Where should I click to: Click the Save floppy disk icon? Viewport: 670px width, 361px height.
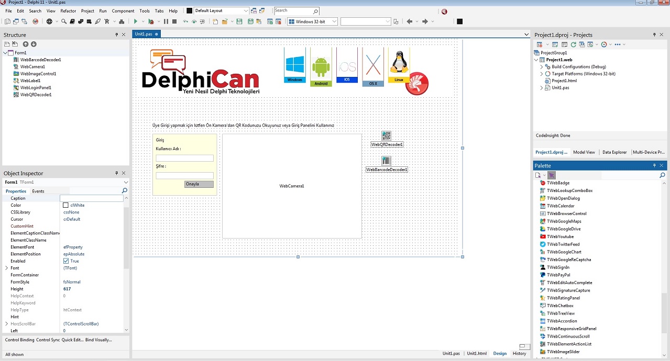[x=239, y=21]
